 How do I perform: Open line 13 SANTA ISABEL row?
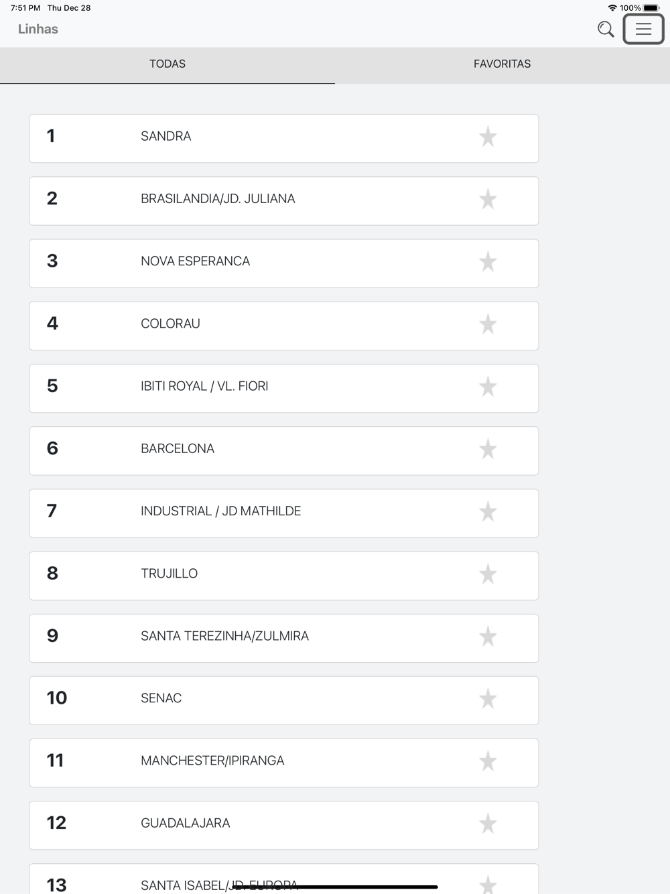167,881
